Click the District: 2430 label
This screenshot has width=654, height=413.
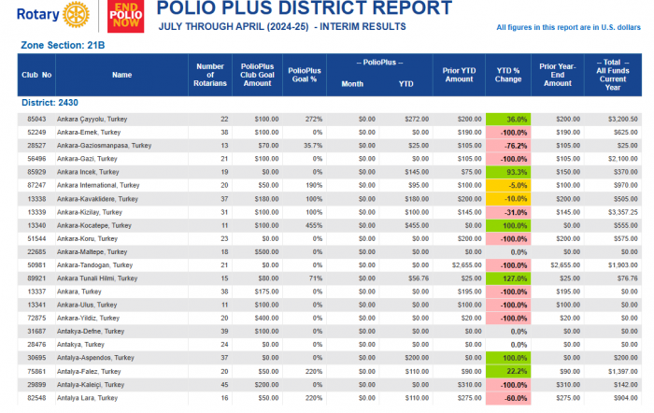pyautogui.click(x=50, y=103)
